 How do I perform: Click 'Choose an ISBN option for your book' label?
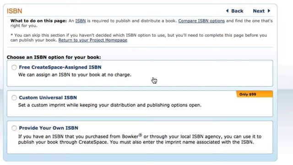point(54,57)
